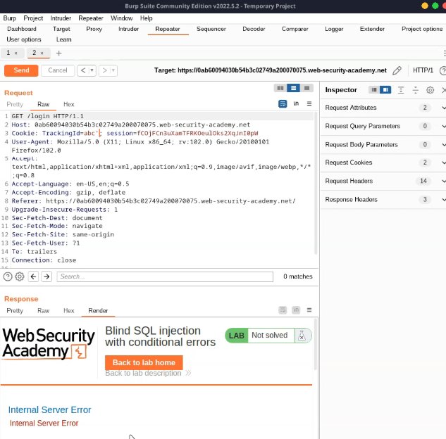Click the request search settings gear
Viewport: 446px width, 439px height.
(20, 276)
